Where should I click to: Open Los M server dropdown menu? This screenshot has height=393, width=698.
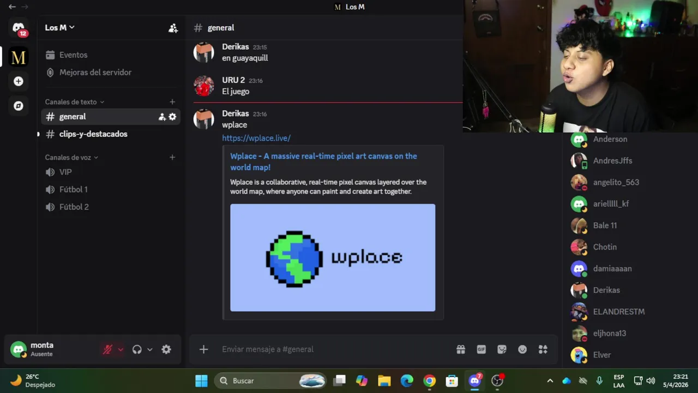pyautogui.click(x=60, y=28)
